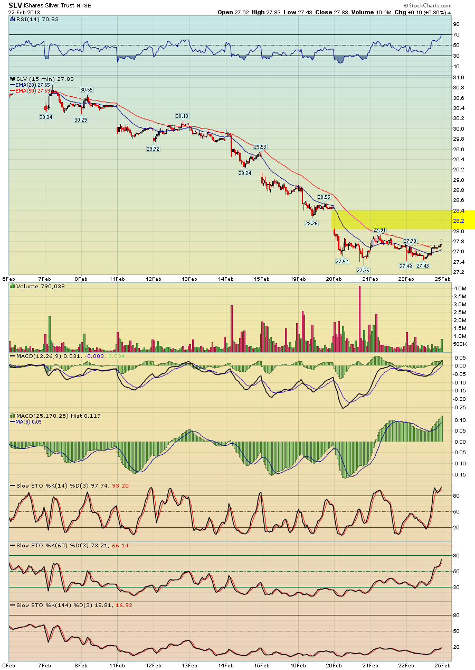
Task: Select the -0.20 MACD axis label
Action: [459, 399]
